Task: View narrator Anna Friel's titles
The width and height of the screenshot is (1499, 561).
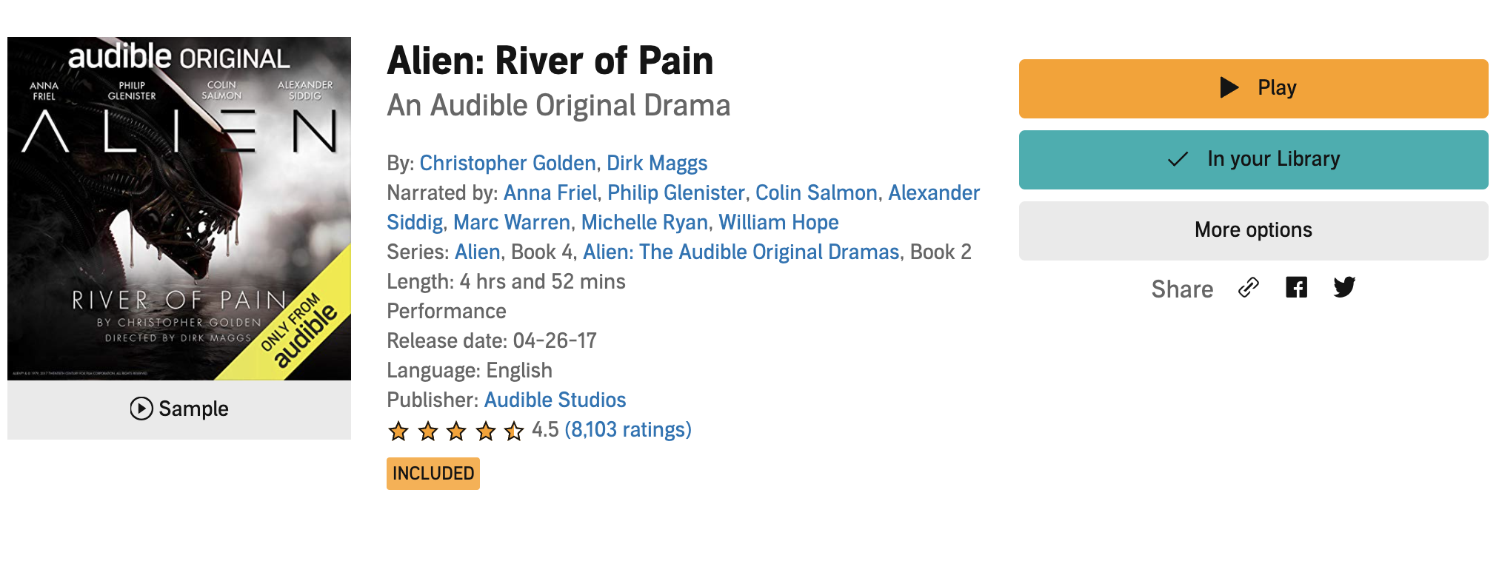Action: (550, 192)
